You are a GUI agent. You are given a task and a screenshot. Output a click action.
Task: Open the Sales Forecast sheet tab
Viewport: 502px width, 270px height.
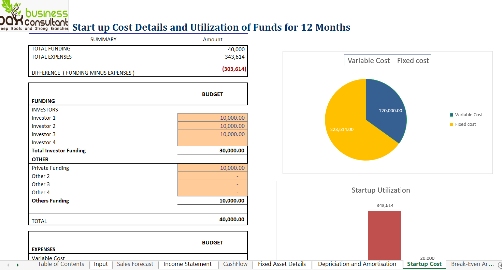click(x=135, y=264)
